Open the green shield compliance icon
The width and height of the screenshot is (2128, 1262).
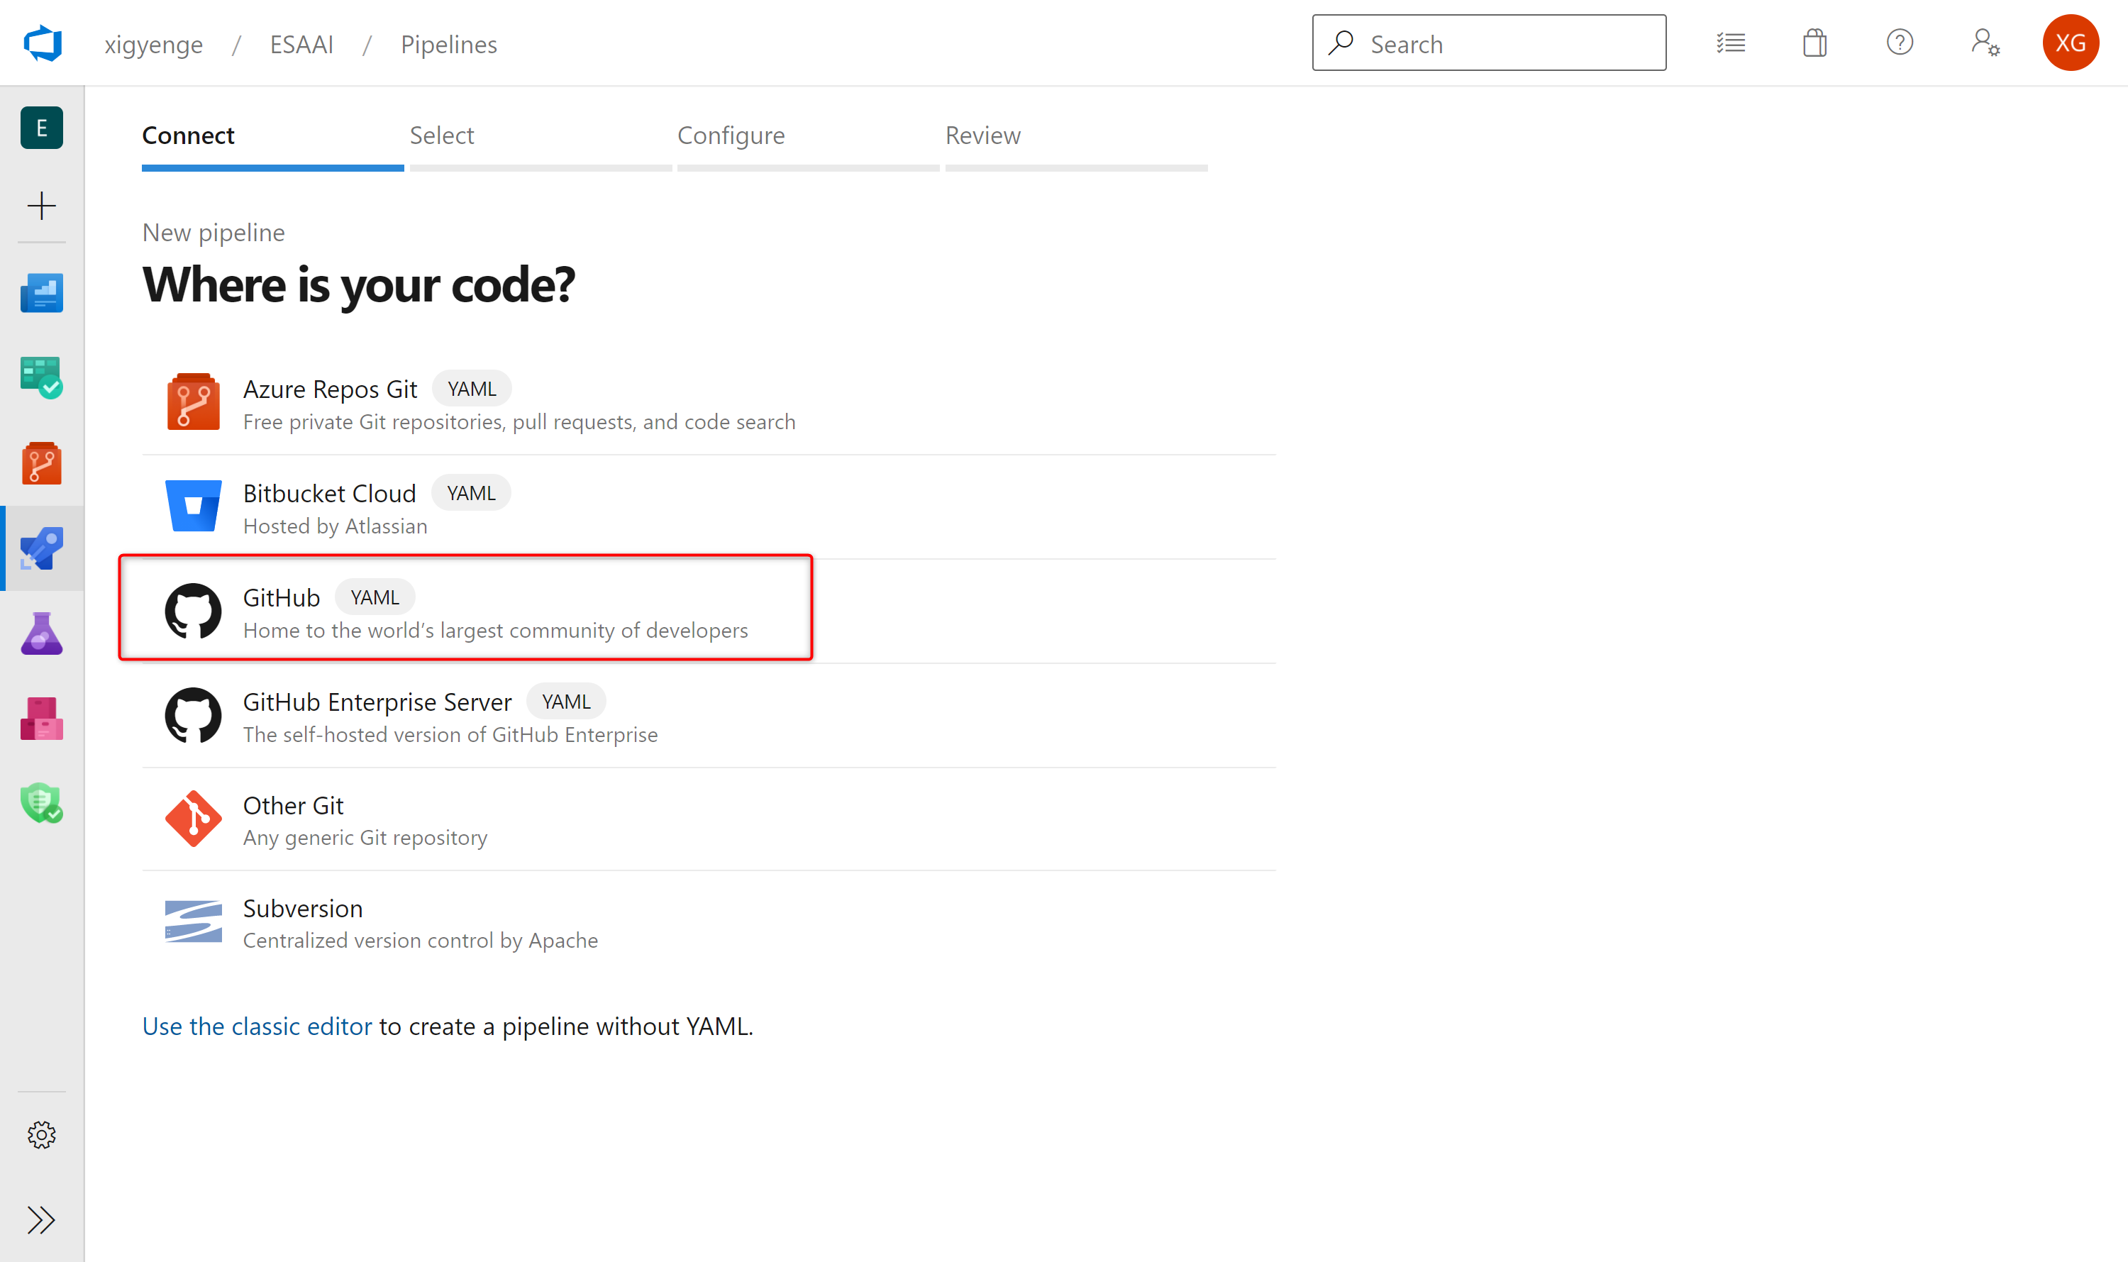click(x=41, y=804)
